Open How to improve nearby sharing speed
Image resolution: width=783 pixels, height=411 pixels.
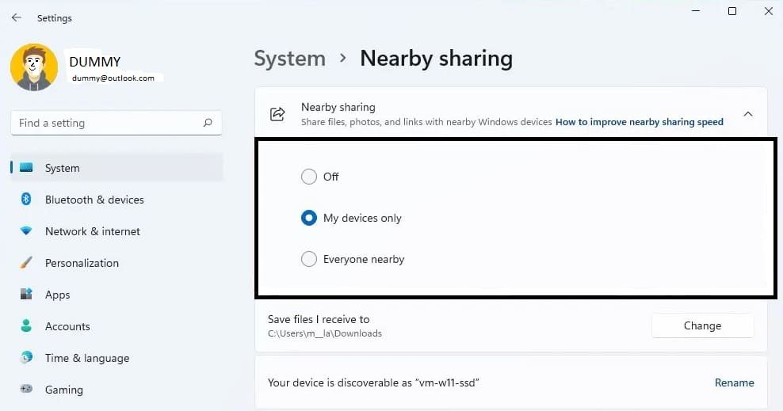639,122
